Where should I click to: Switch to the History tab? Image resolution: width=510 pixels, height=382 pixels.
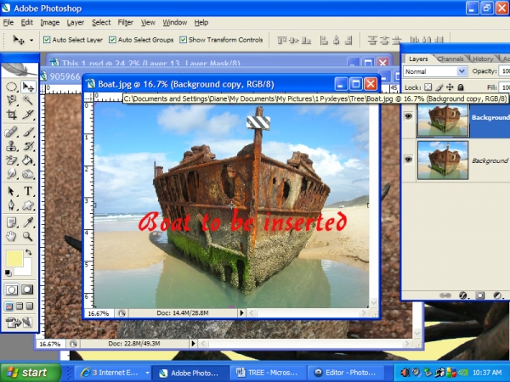(483, 59)
